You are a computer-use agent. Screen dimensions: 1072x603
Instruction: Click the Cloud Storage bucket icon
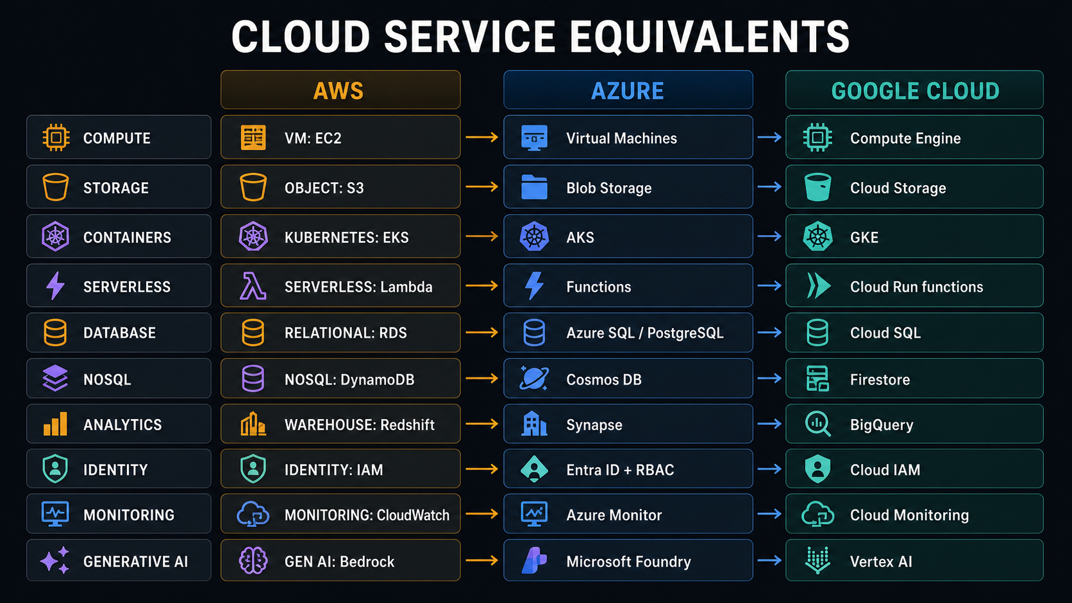point(817,187)
